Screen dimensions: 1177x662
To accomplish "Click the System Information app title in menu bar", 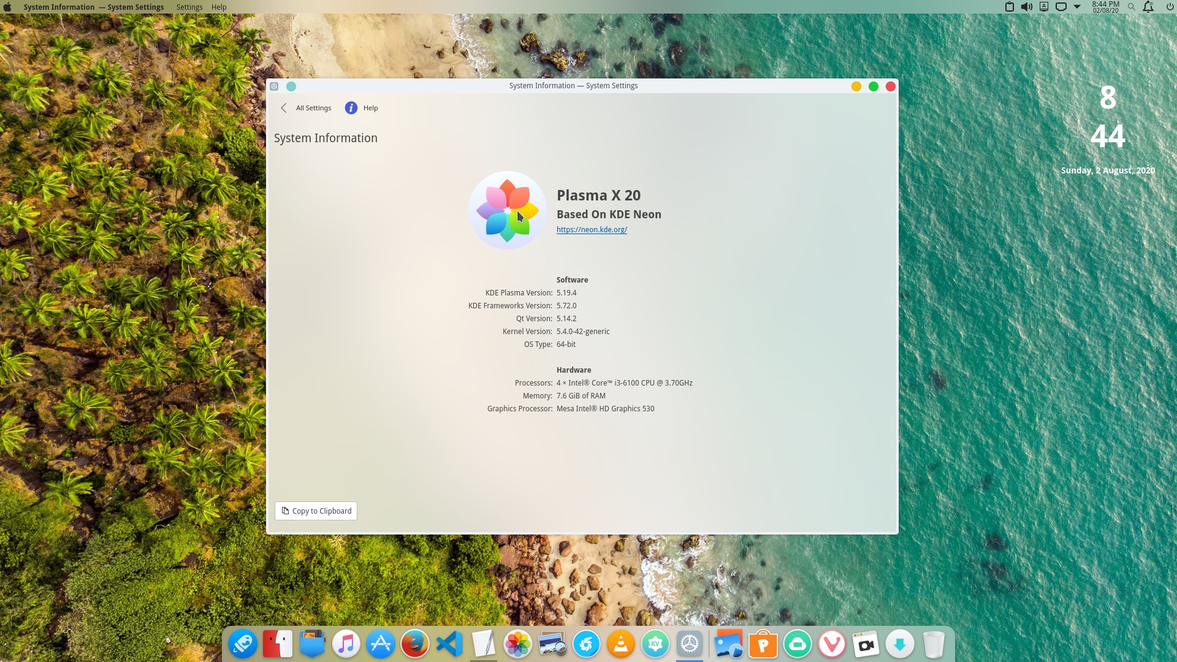I will pyautogui.click(x=94, y=7).
